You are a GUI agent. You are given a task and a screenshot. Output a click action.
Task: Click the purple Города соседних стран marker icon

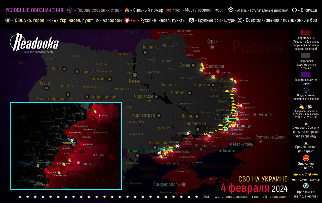coord(70,10)
